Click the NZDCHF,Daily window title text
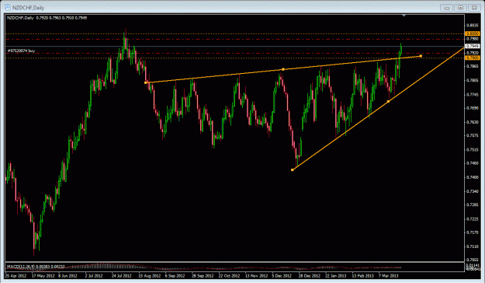The width and height of the screenshot is (485, 283). tap(28, 8)
